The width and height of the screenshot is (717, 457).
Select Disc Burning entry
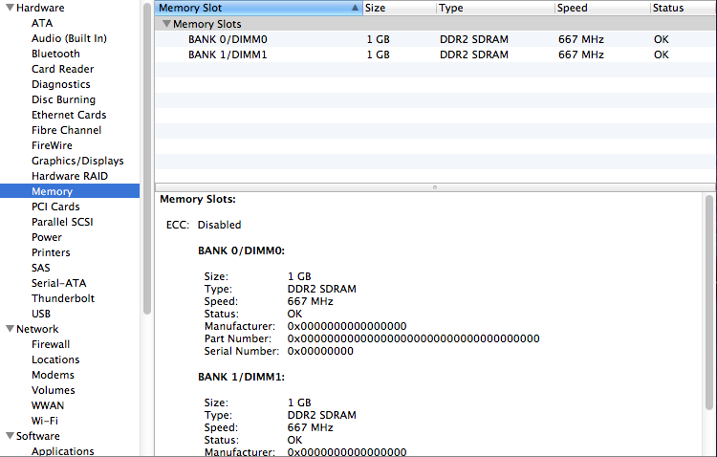[x=63, y=99]
